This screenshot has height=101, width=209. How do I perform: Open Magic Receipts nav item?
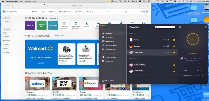tap(65, 12)
